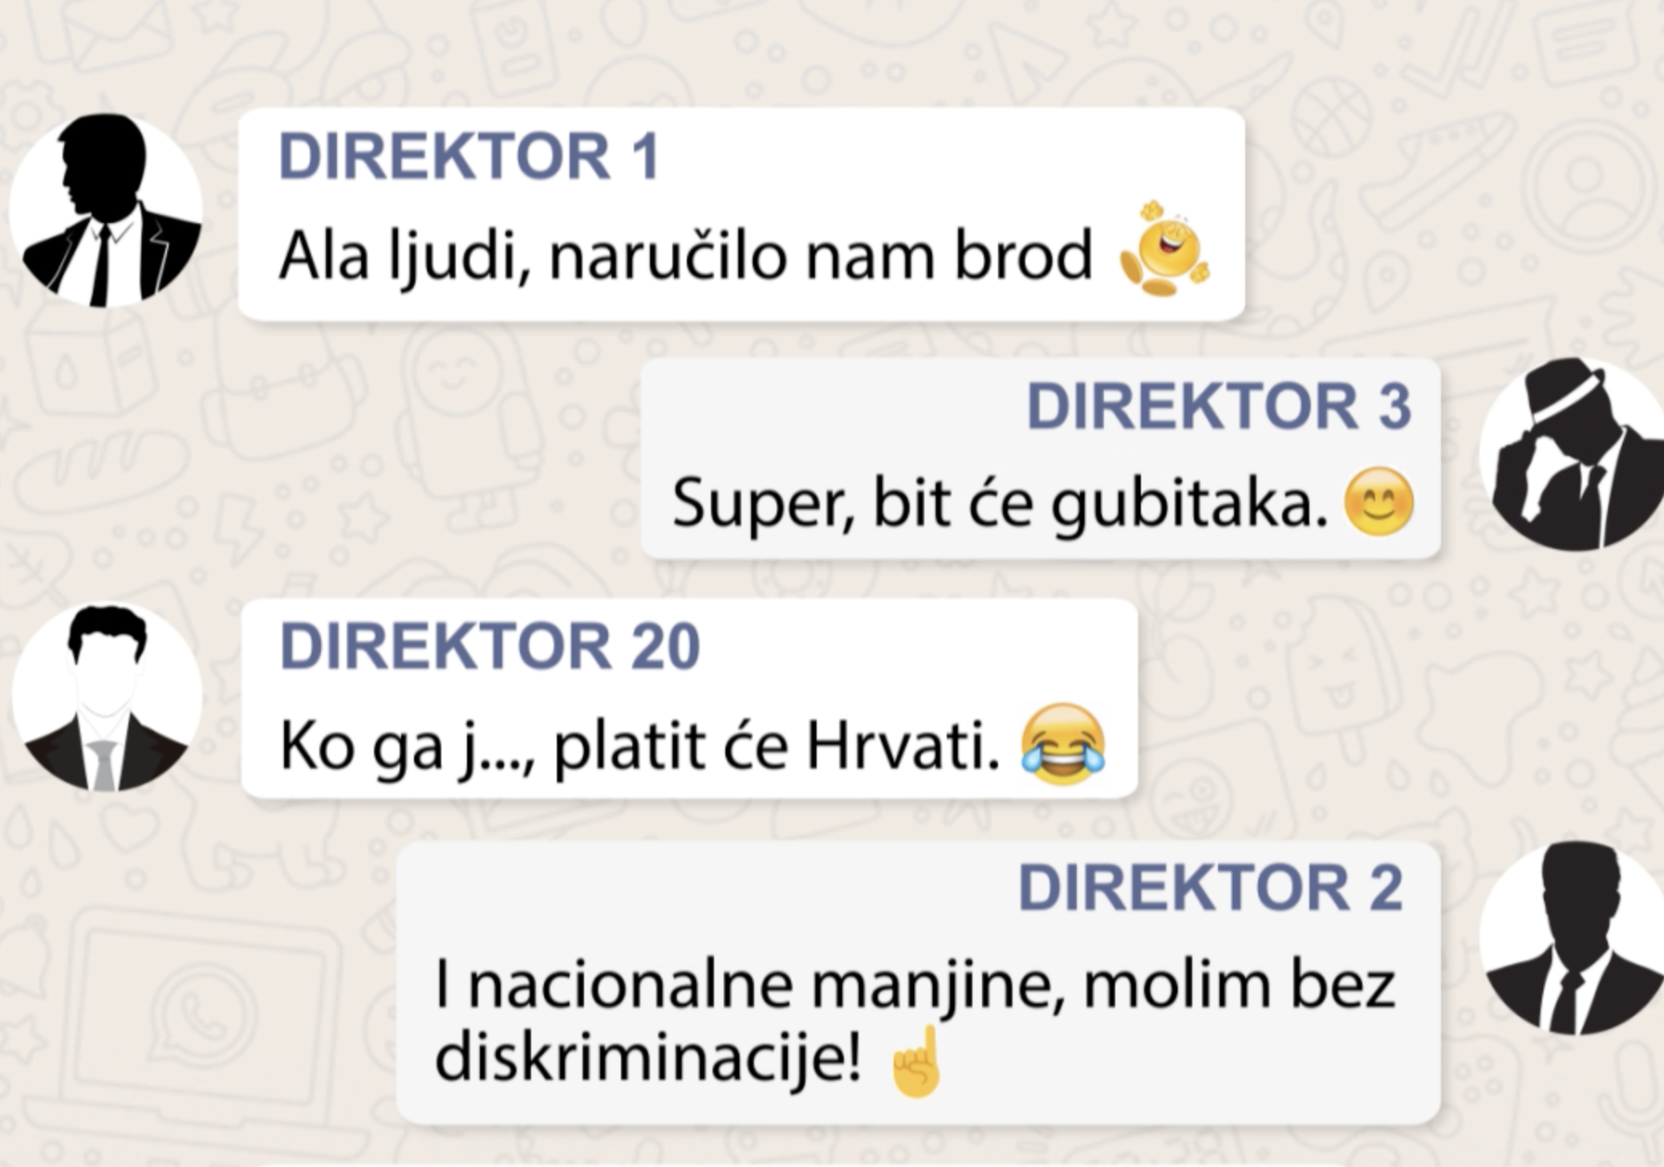Image resolution: width=1664 pixels, height=1167 pixels.
Task: Select message 'Super, bit će gubitaka.'
Action: coord(1041,458)
